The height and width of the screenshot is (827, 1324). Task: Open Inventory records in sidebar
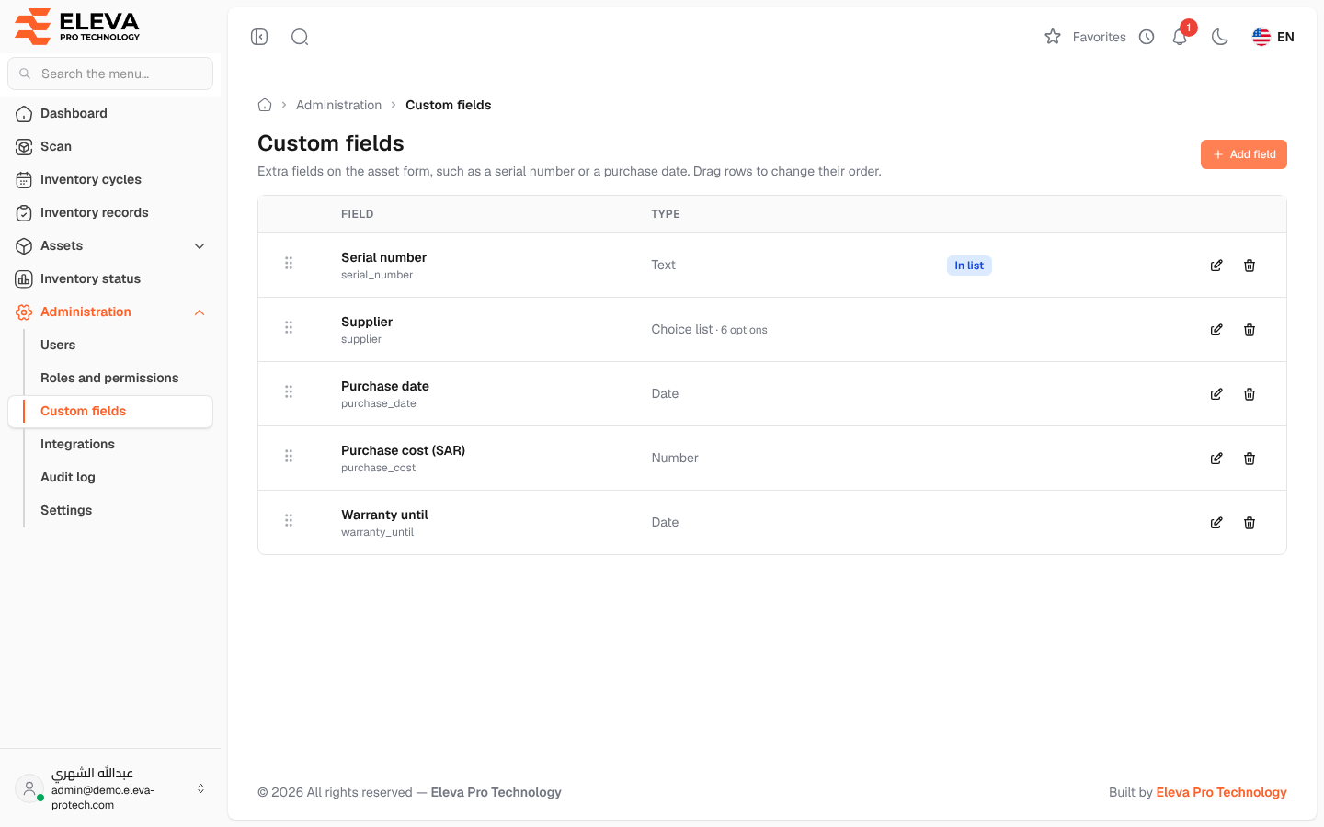tap(110, 213)
